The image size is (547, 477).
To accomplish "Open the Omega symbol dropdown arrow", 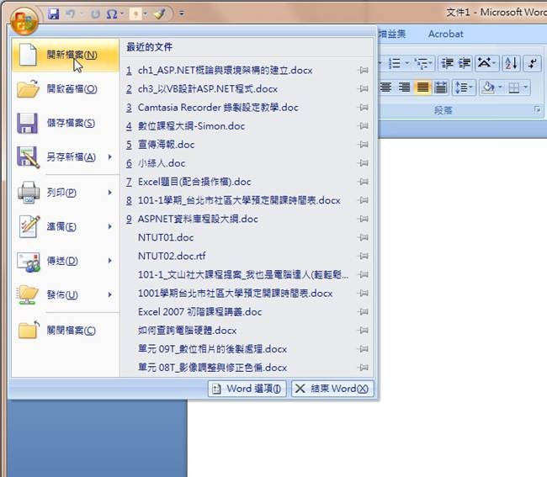I will (122, 13).
